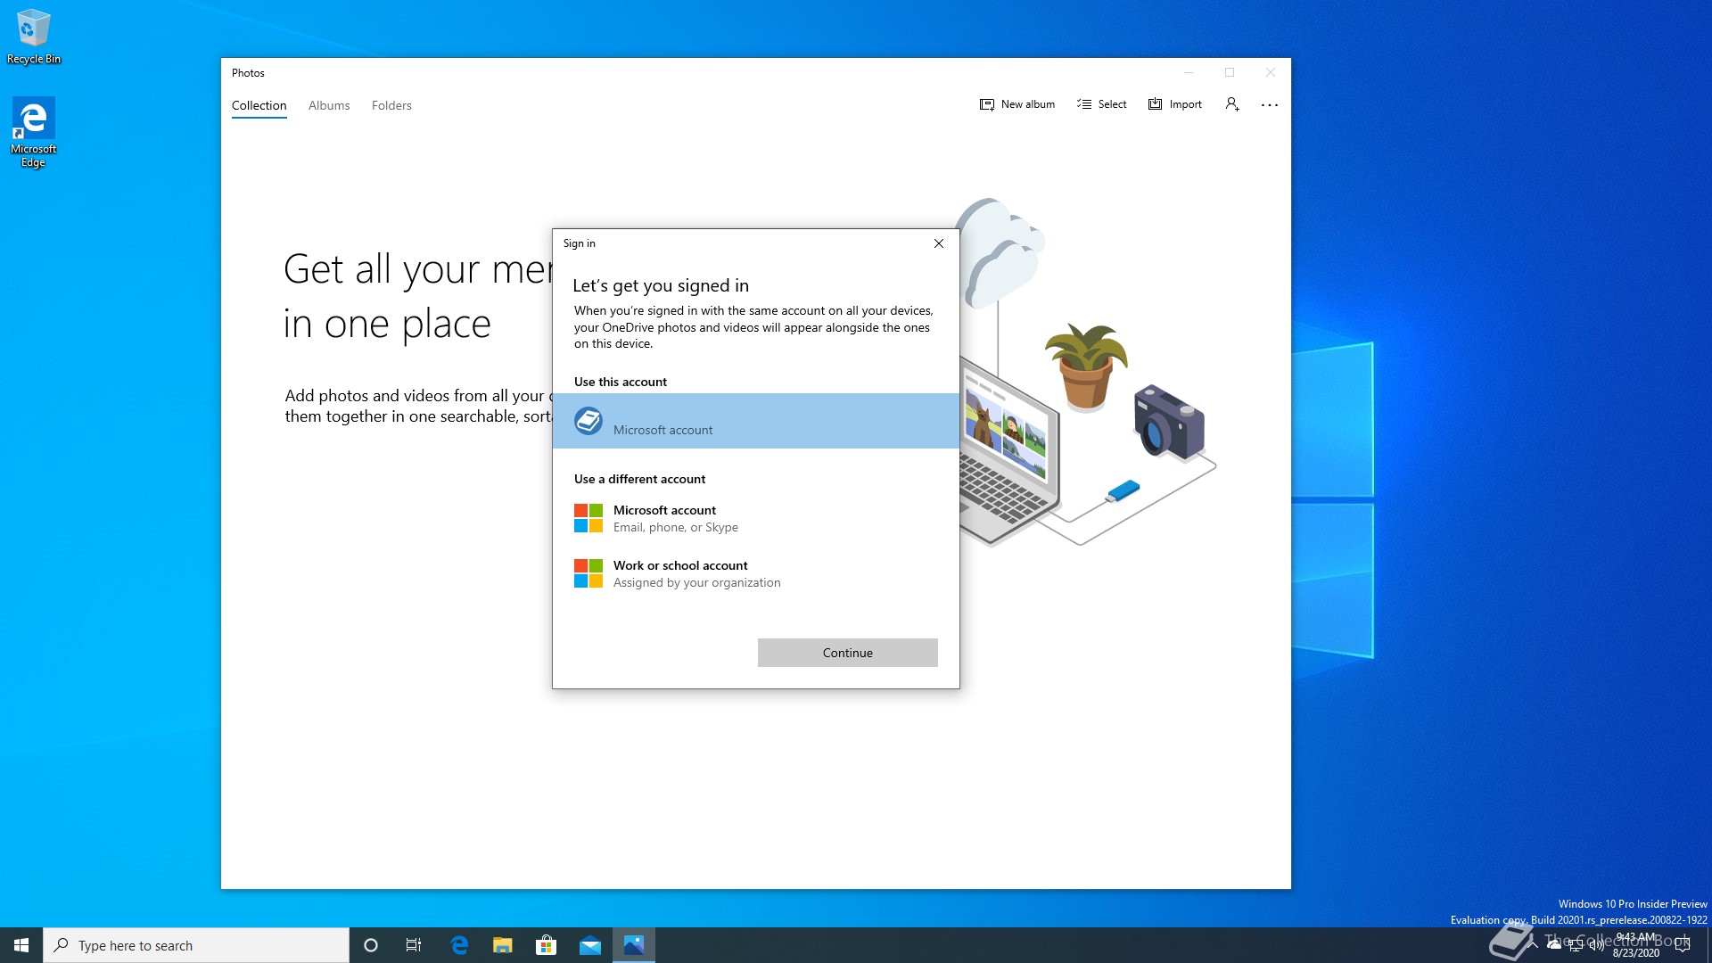Open the See more ellipsis menu
Image resolution: width=1712 pixels, height=963 pixels.
tap(1270, 105)
